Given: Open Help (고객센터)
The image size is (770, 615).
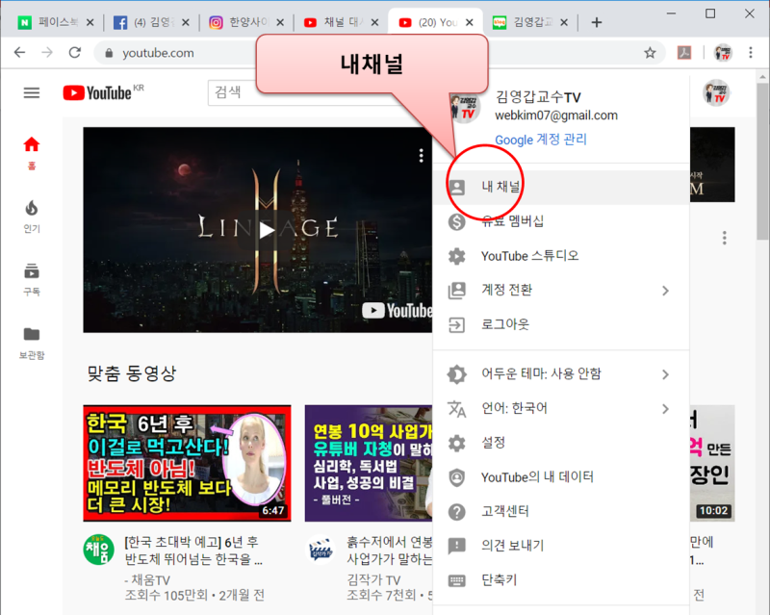Looking at the screenshot, I should click(561, 511).
